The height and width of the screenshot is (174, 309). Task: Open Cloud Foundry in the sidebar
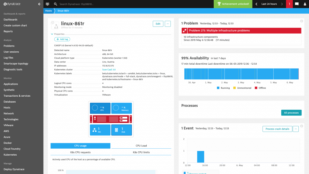click(x=12, y=149)
